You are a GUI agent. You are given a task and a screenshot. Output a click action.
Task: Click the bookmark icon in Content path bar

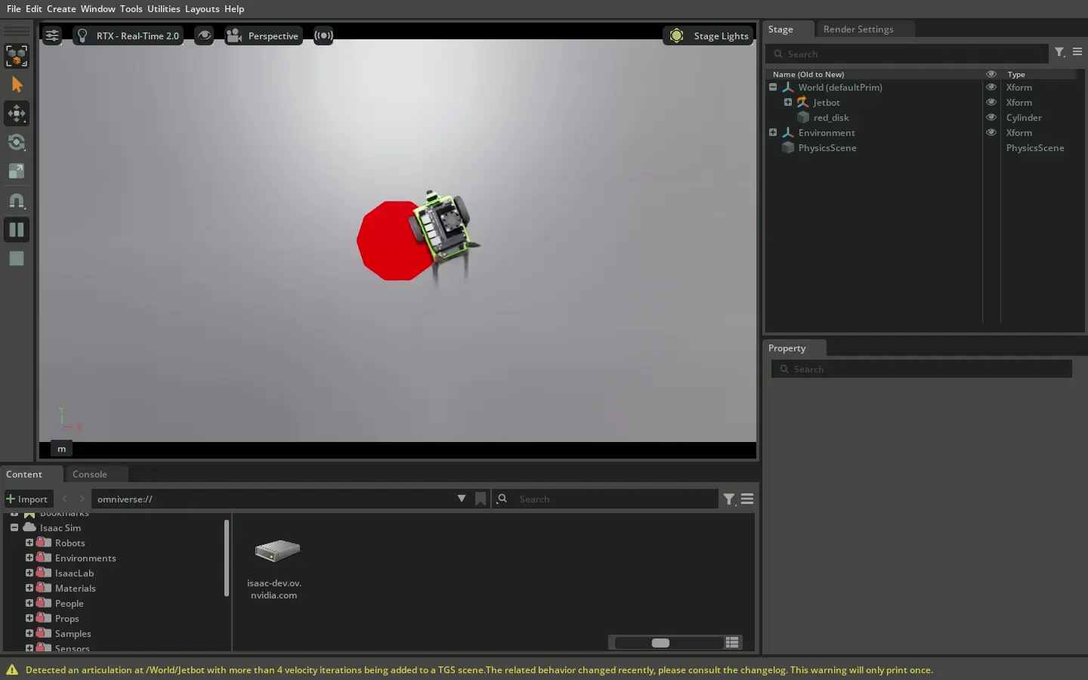pos(481,499)
